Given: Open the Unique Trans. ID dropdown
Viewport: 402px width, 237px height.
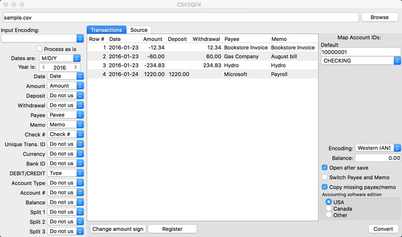Looking at the screenshot, I should tap(65, 144).
